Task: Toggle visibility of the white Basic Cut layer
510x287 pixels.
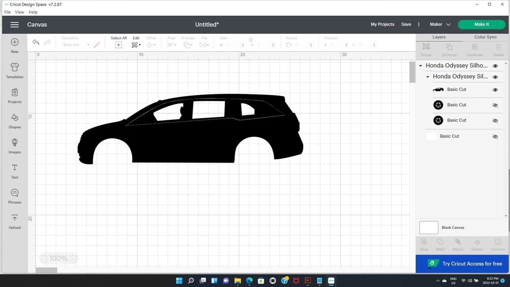Action: tap(495, 136)
